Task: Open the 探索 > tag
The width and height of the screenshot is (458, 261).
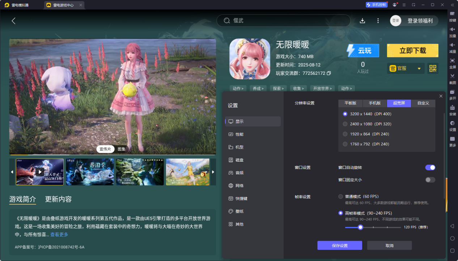Action: [279, 88]
